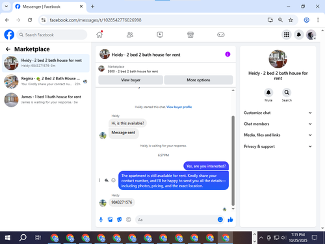The width and height of the screenshot is (325, 244).
Task: Expand Media, files and links section
Action: pos(278,135)
